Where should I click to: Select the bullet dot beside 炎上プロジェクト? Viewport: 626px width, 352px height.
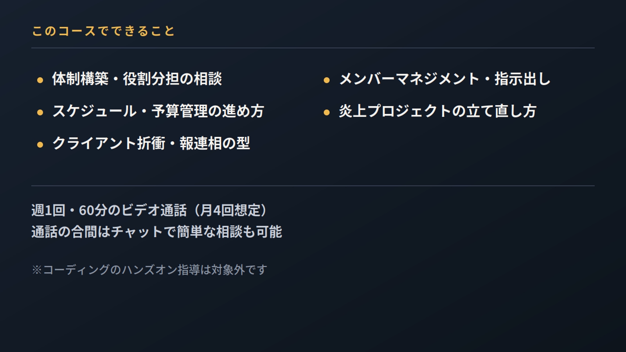pos(327,112)
